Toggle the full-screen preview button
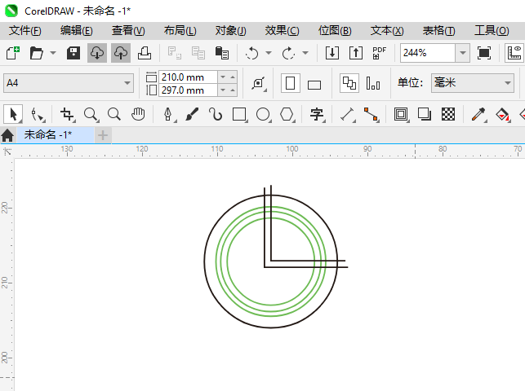525x391 pixels. [484, 53]
